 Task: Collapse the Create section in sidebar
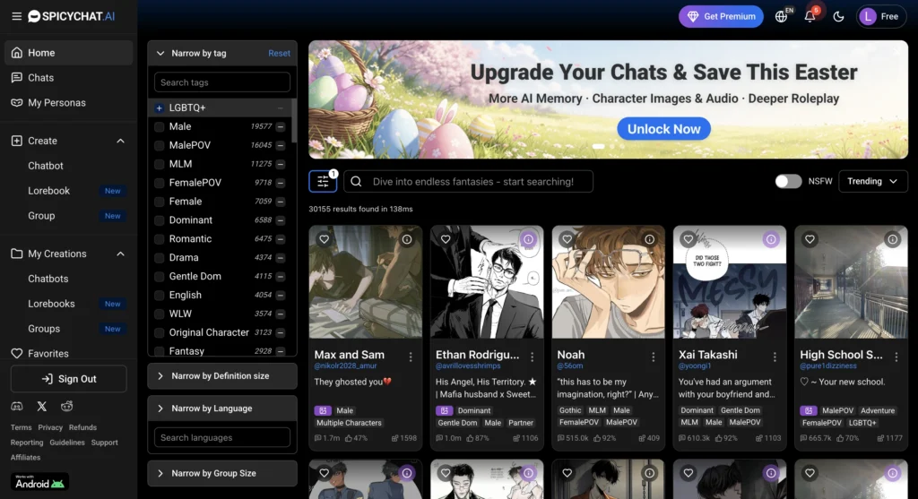click(120, 141)
